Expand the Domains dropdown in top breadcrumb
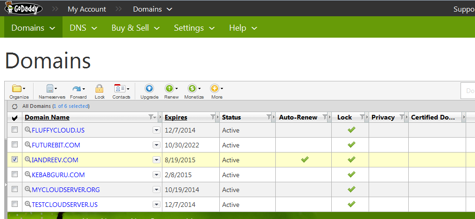Image resolution: width=475 pixels, height=219 pixels. click(169, 9)
